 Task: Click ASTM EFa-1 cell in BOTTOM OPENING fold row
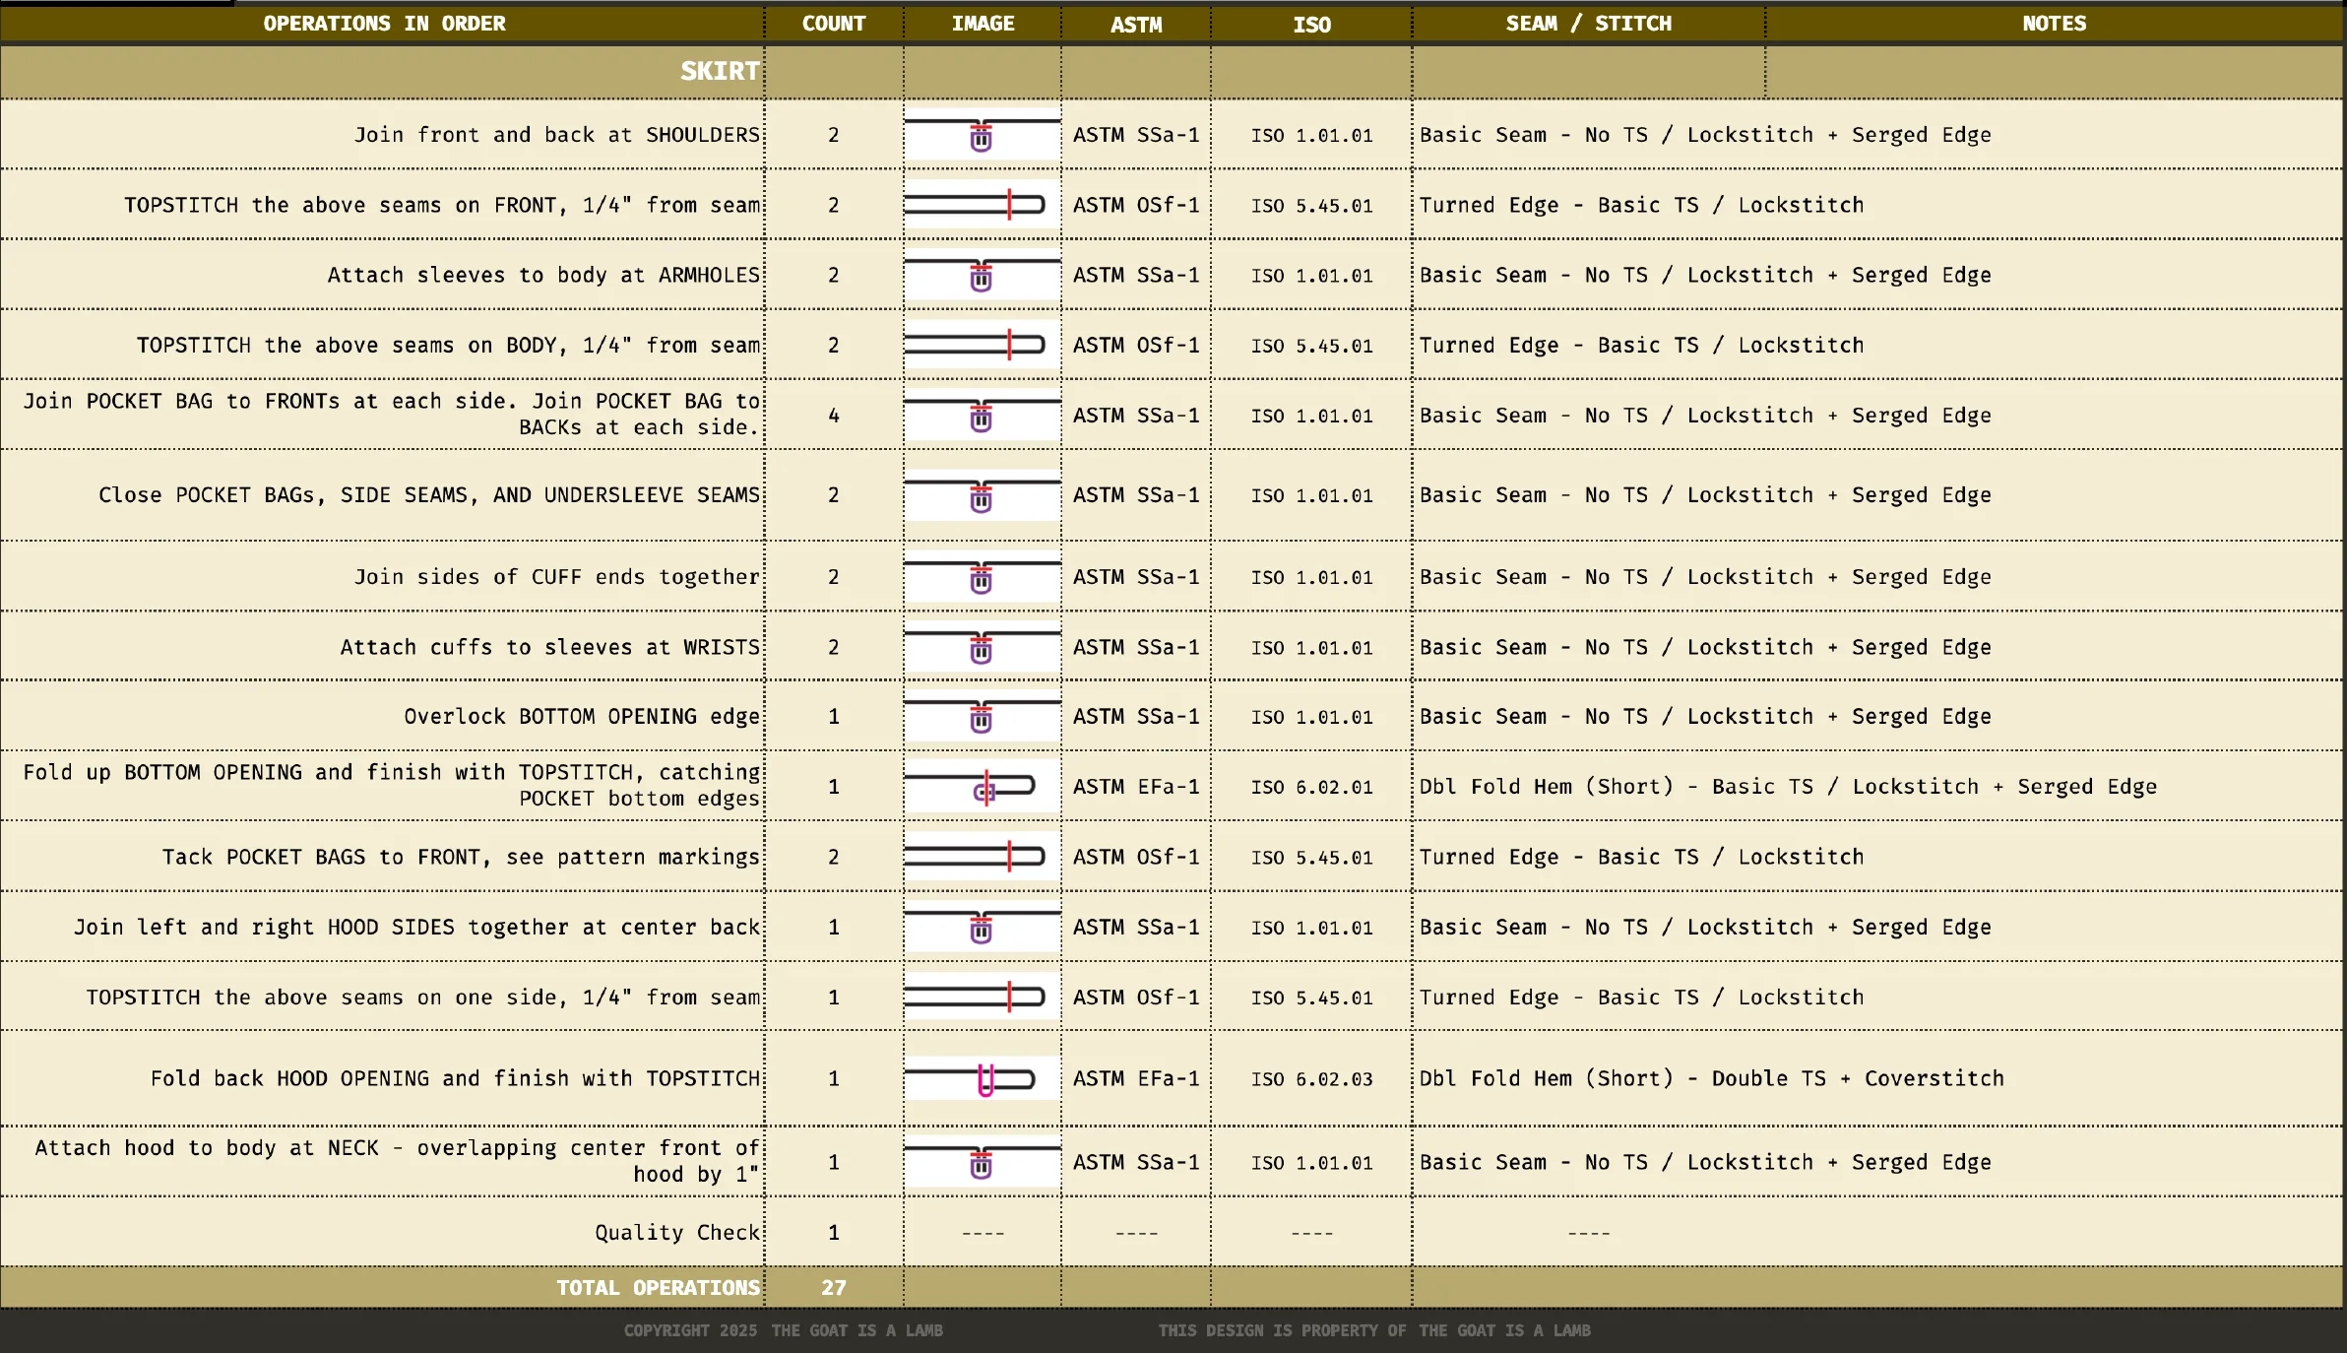(1136, 787)
